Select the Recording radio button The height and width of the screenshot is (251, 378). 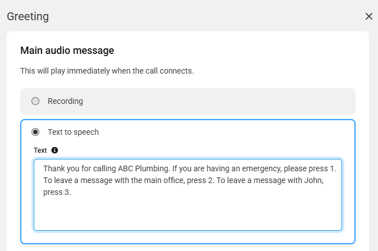coord(35,101)
